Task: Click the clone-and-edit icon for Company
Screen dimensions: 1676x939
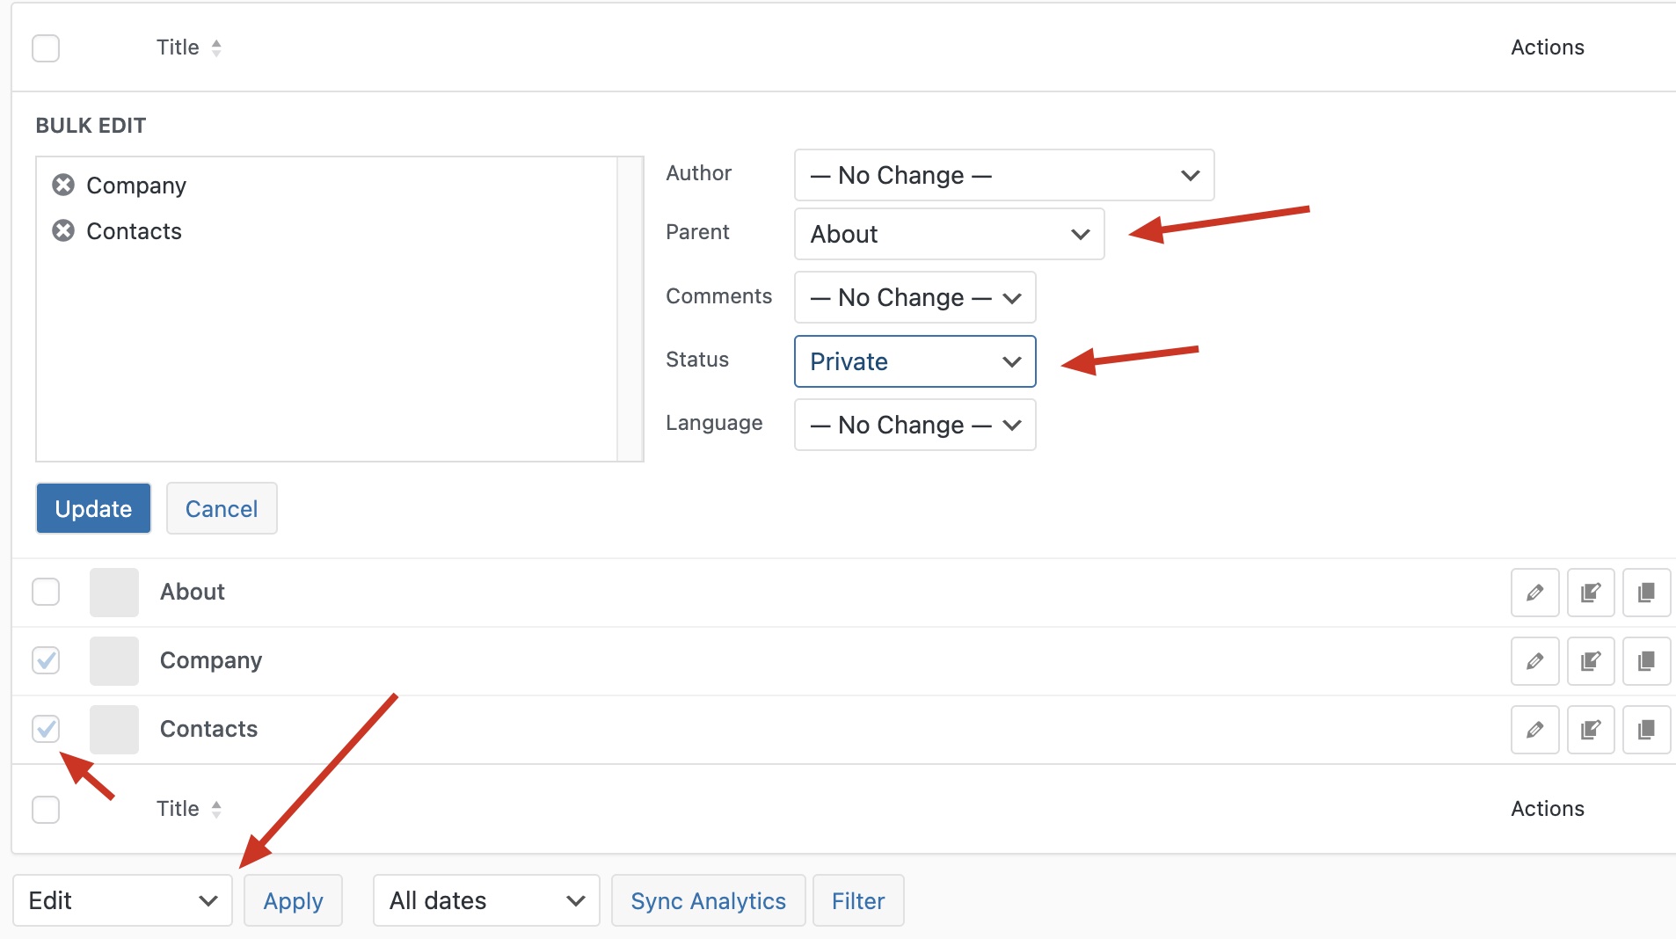Action: [1590, 661]
